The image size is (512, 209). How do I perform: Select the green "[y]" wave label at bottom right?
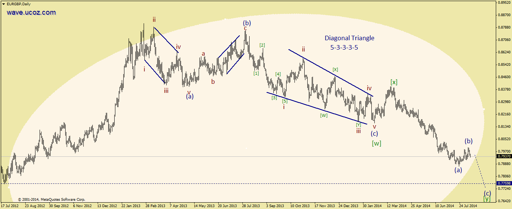pyautogui.click(x=487, y=198)
